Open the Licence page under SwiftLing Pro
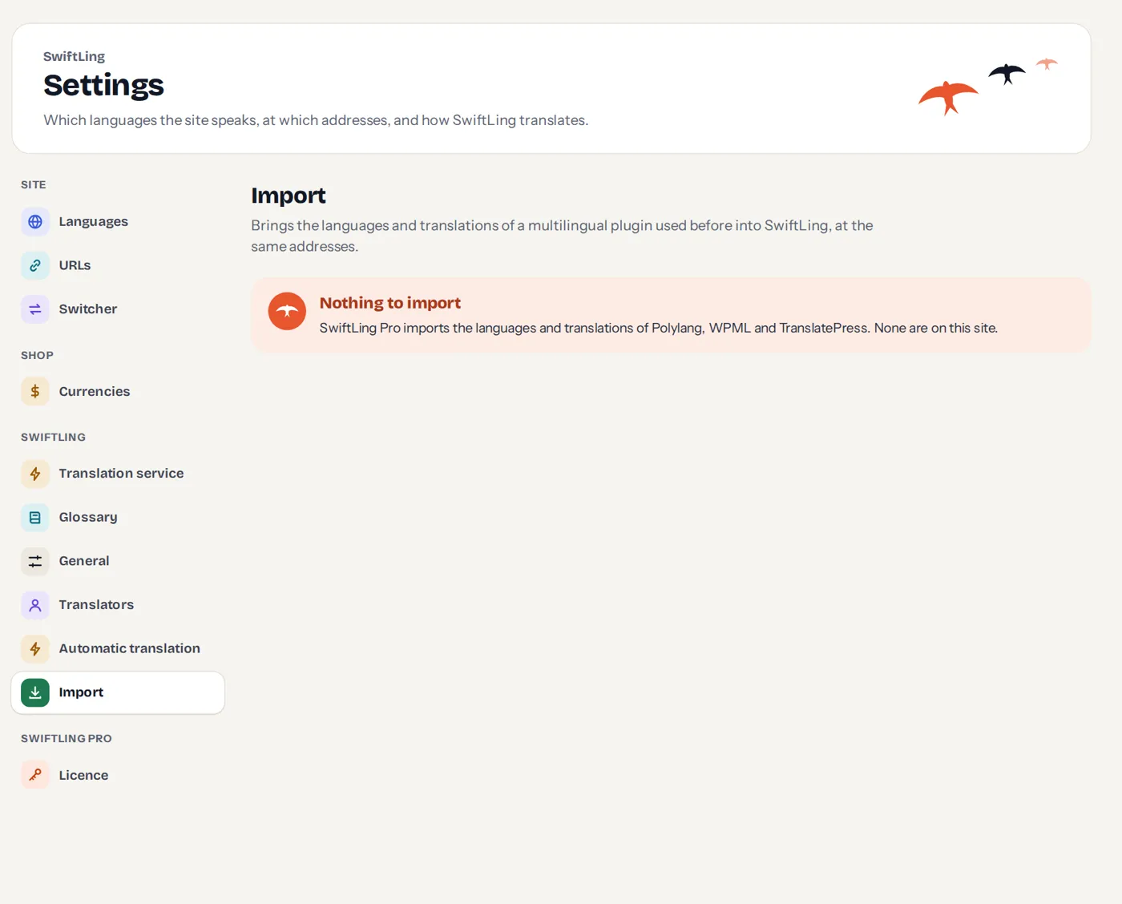Viewport: 1122px width, 904px height. (x=118, y=775)
